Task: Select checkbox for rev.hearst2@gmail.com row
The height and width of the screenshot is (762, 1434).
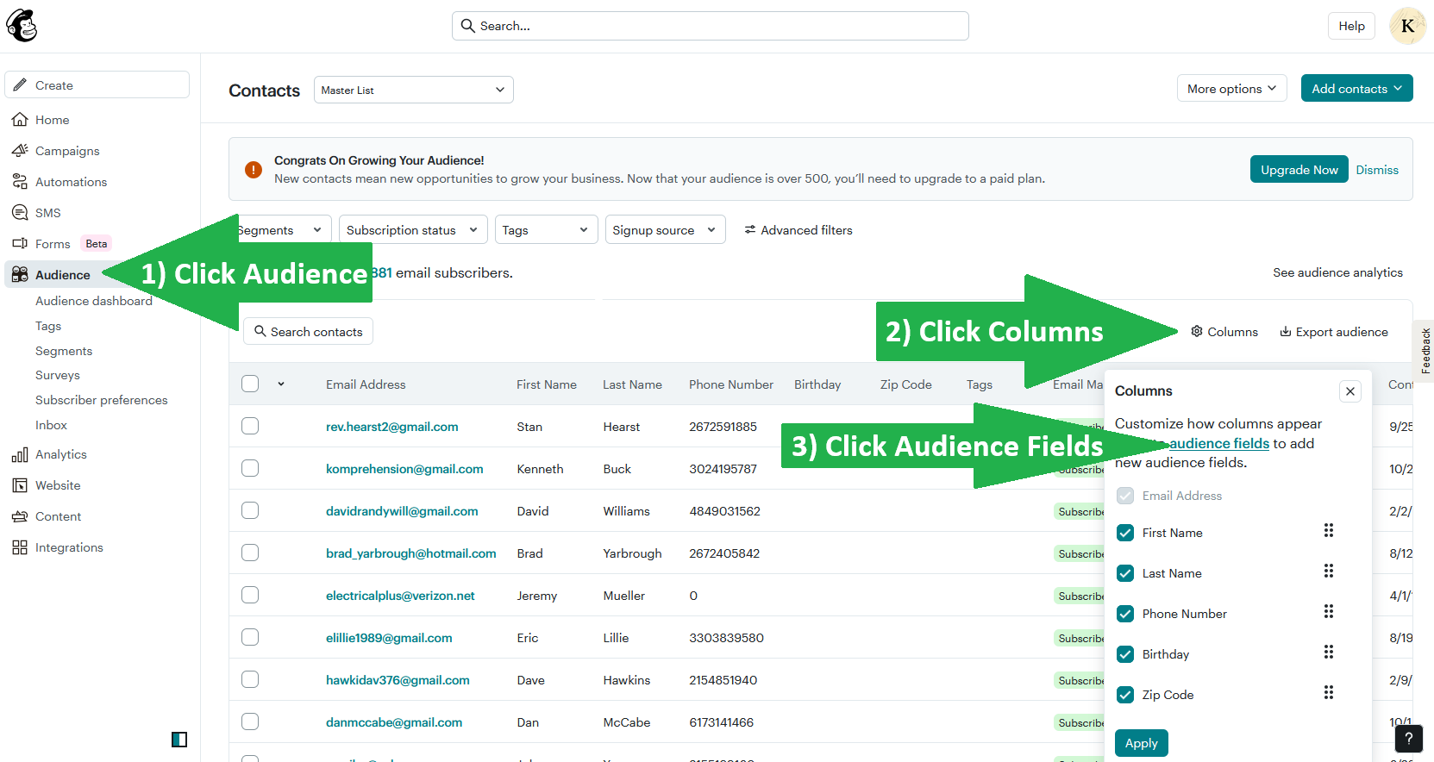Action: pos(250,426)
